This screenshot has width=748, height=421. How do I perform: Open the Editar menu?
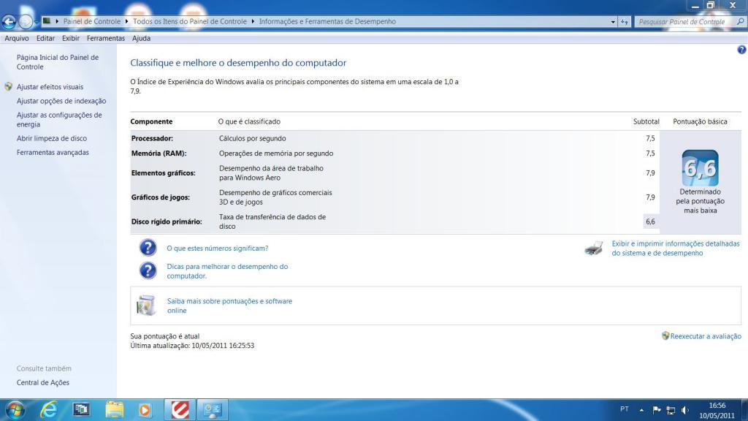45,38
